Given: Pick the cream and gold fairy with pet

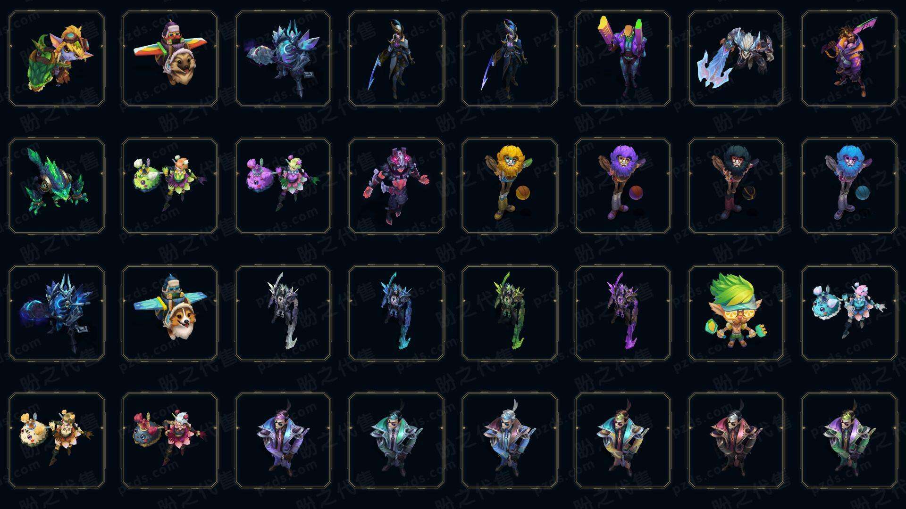Looking at the screenshot, I should [x=57, y=440].
